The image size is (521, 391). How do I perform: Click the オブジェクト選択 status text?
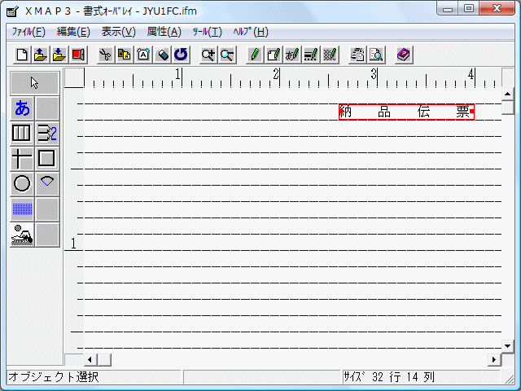[x=54, y=377]
